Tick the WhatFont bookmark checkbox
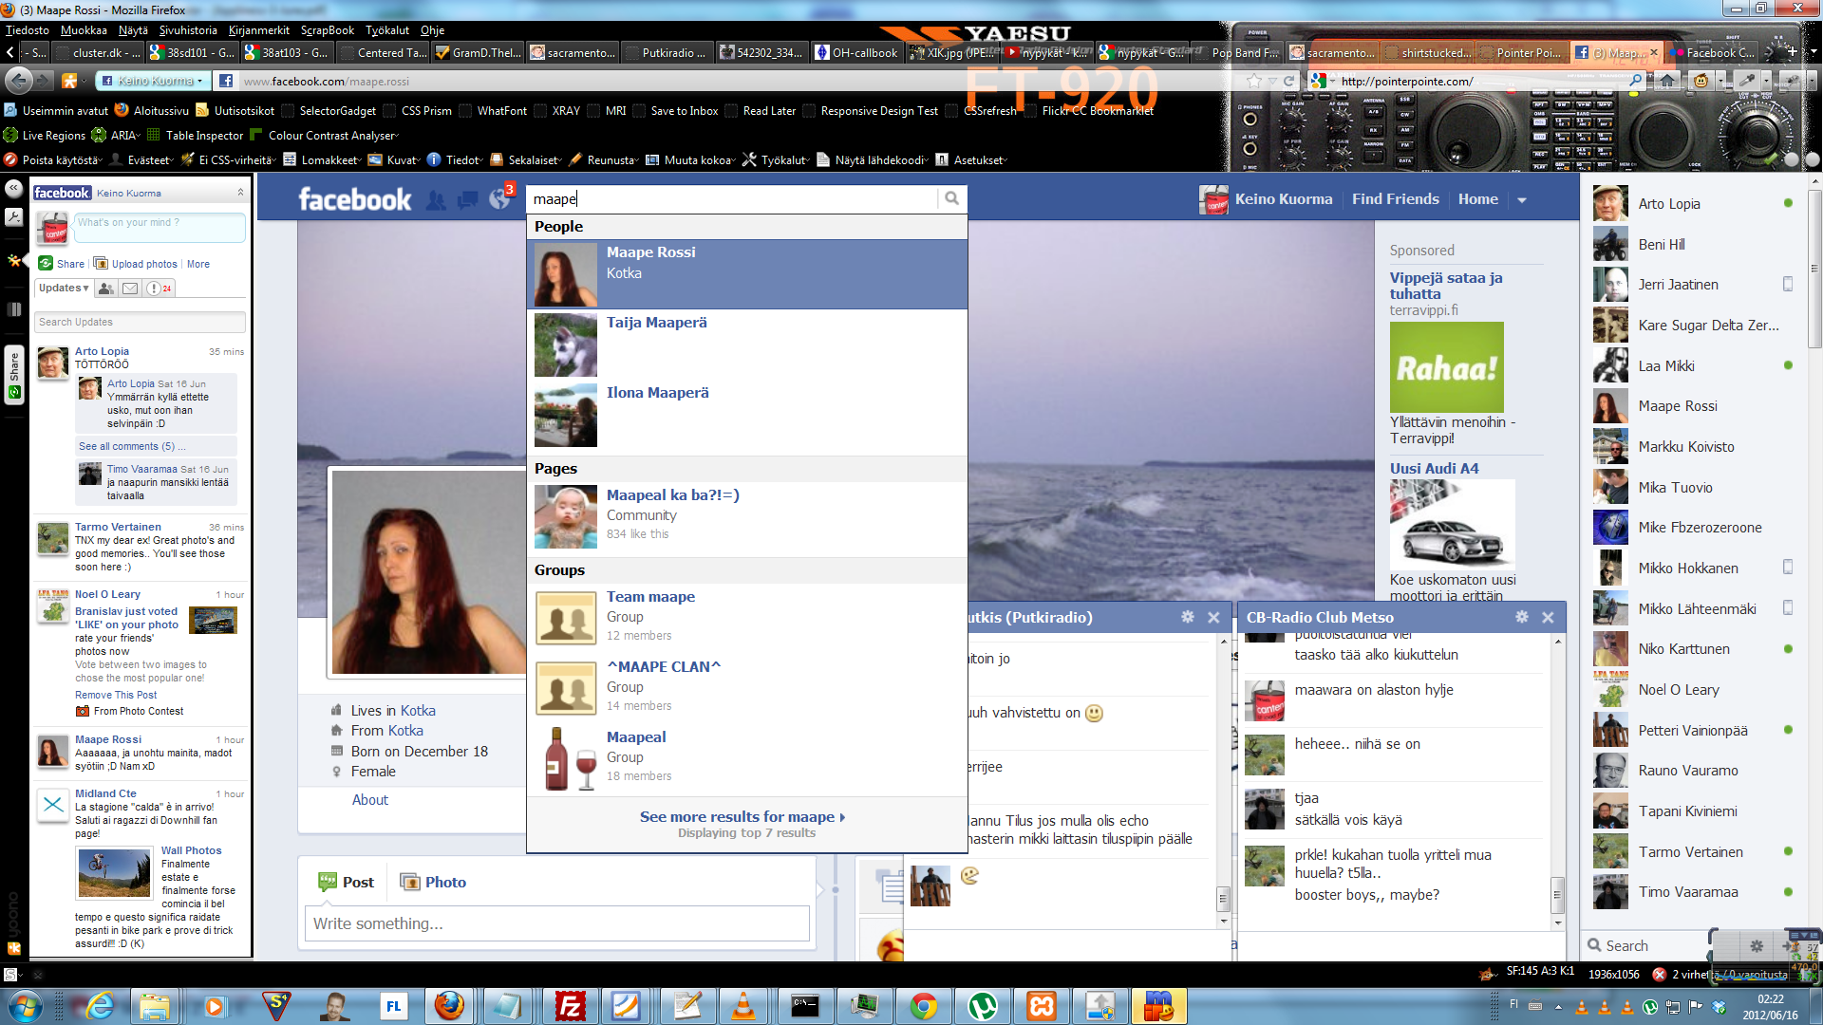Viewport: 1823px width, 1025px height. 465,111
